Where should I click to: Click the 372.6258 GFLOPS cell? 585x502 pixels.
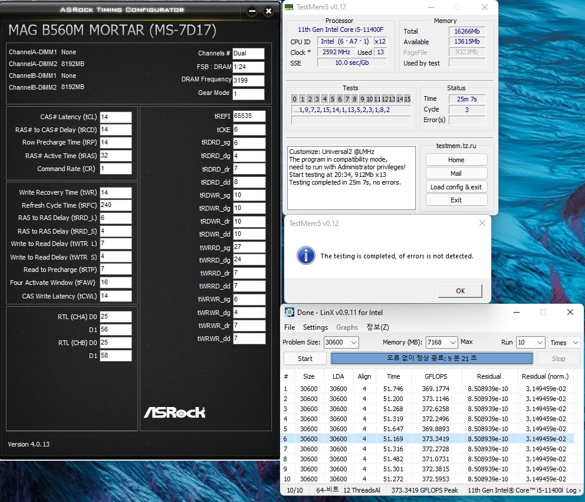[x=435, y=409]
